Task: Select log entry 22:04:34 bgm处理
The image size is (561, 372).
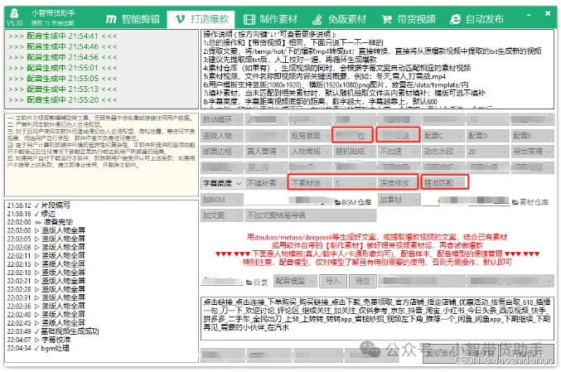Action: tap(38, 349)
